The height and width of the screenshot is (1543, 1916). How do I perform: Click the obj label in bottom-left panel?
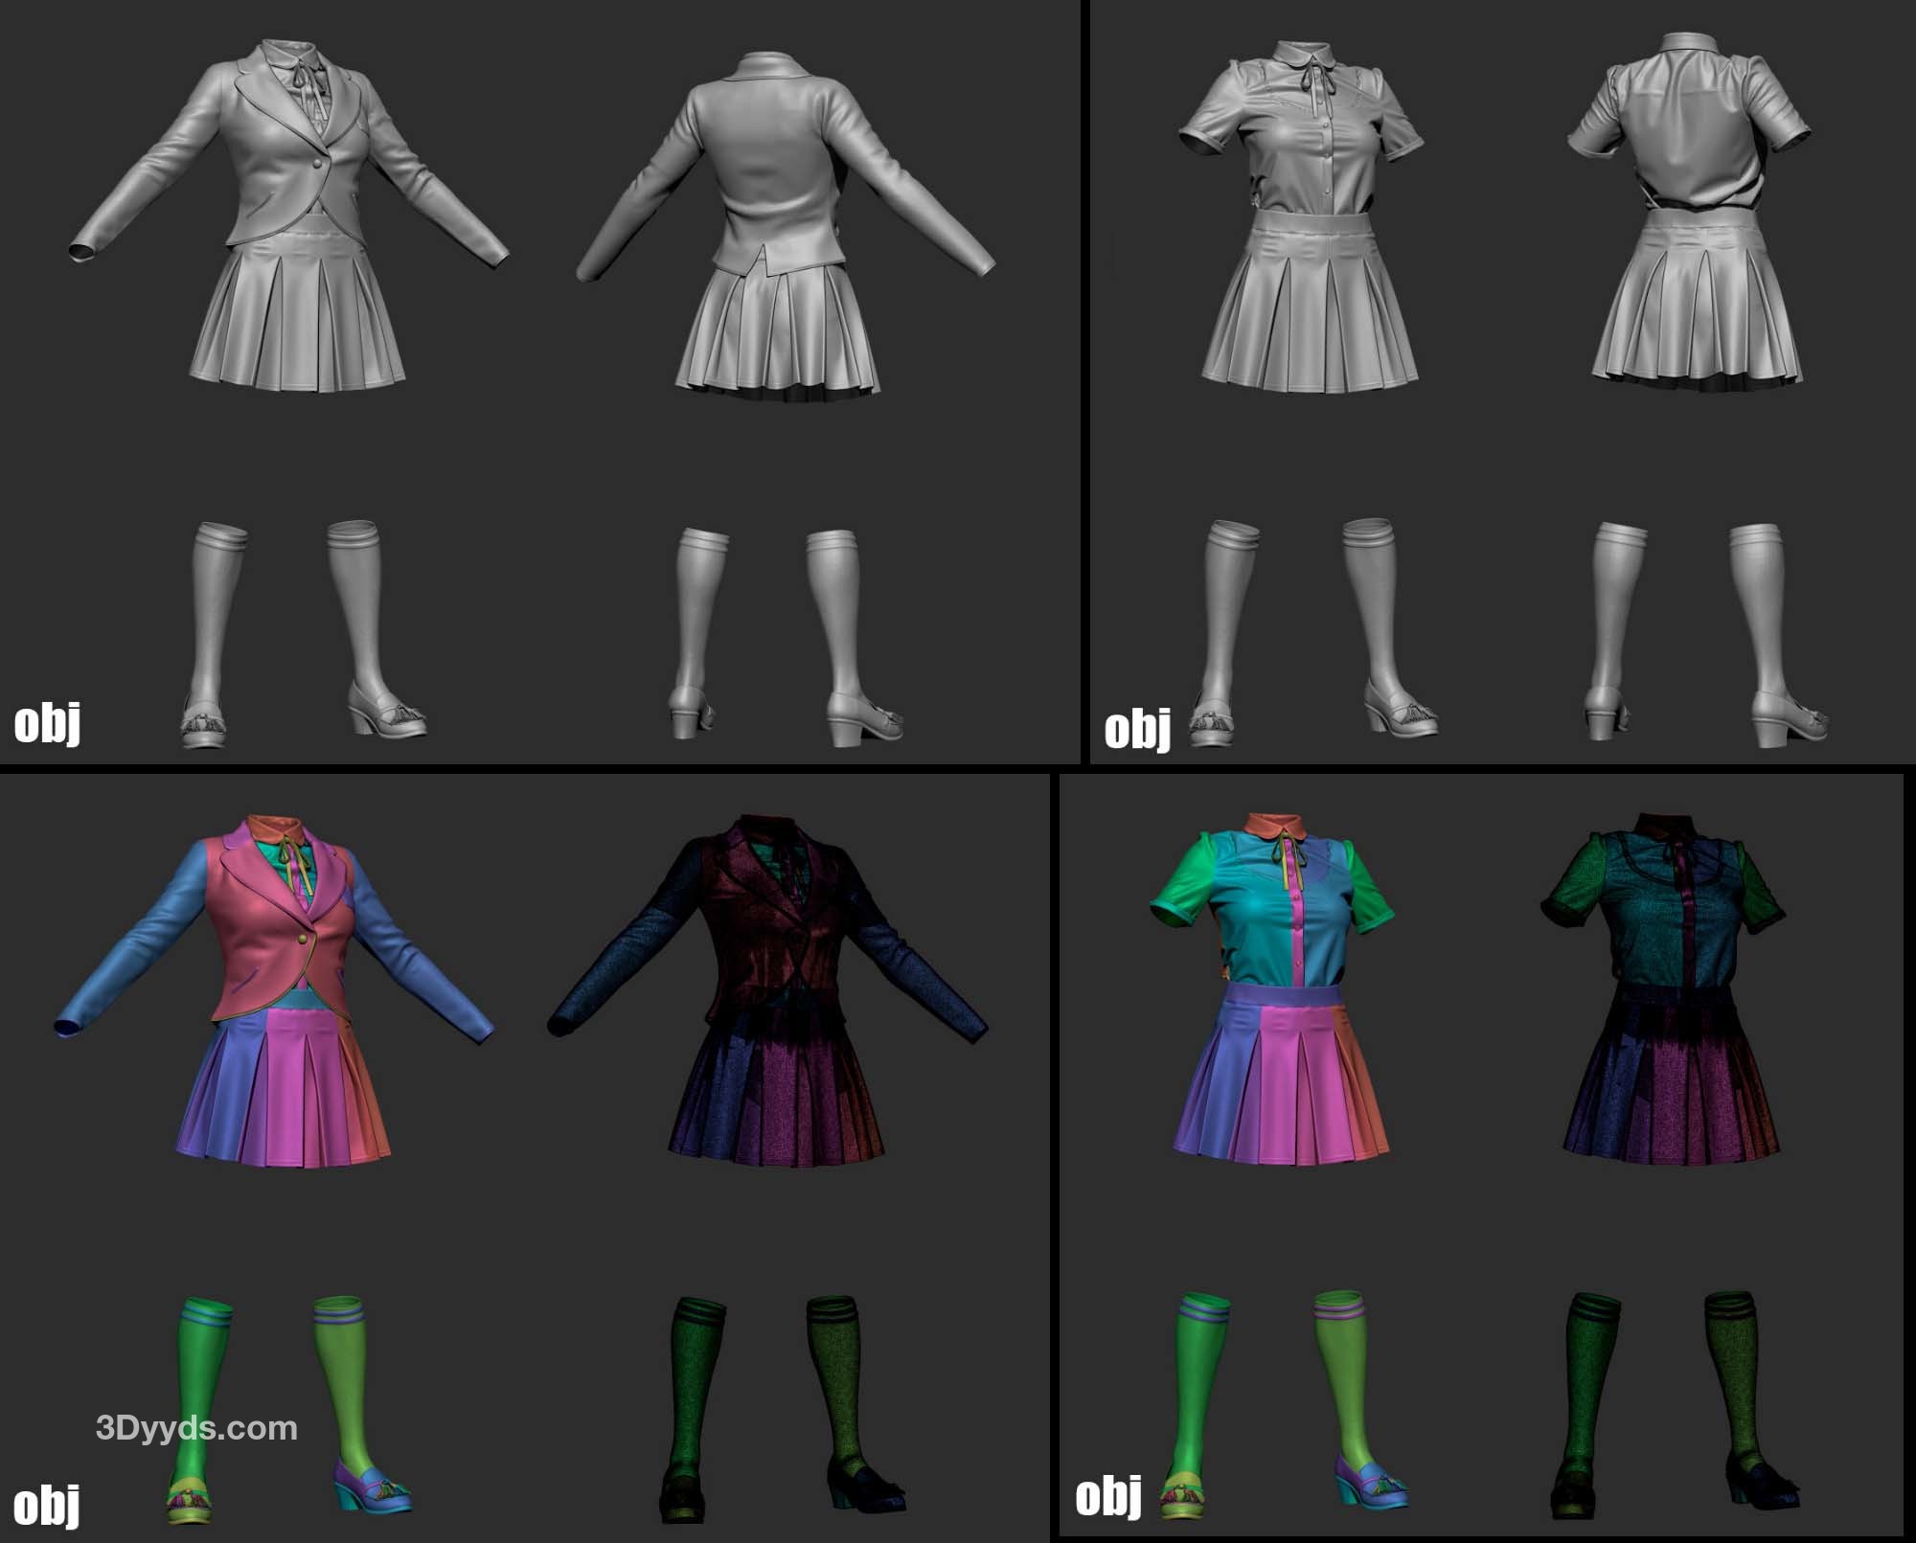coord(47,1506)
